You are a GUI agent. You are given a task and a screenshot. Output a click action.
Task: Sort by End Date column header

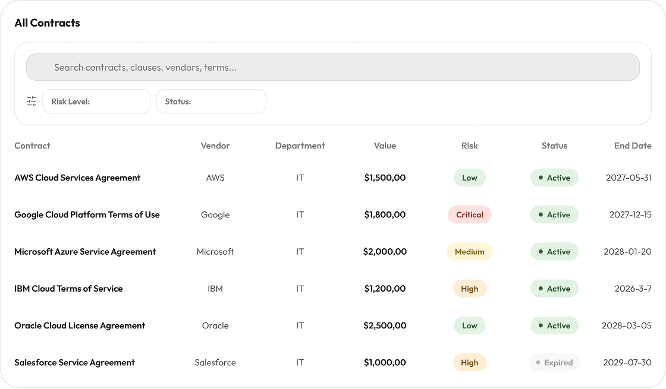[633, 146]
